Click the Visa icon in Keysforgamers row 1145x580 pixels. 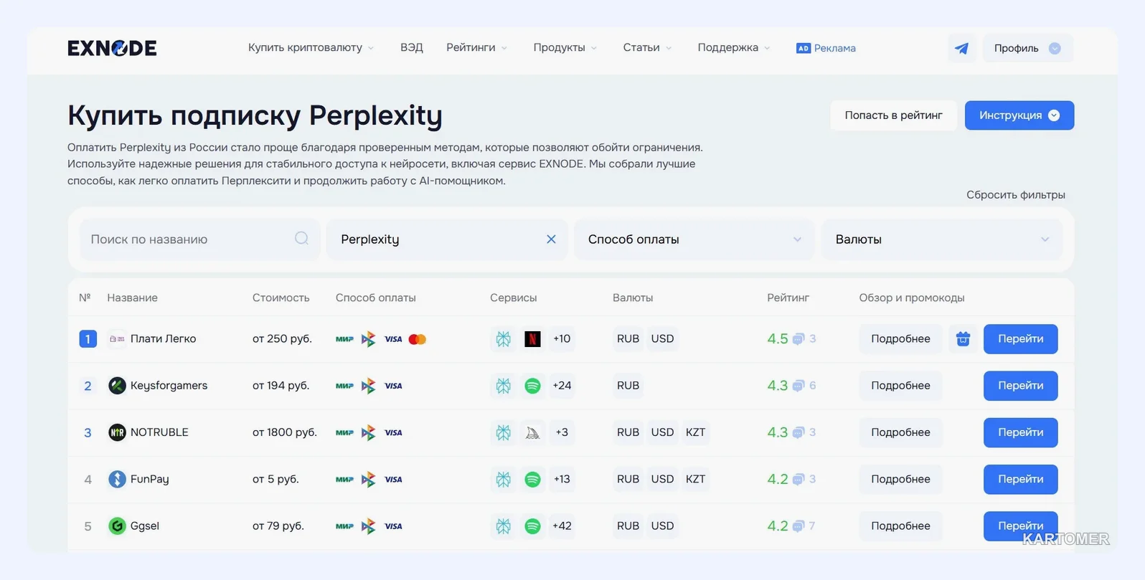pos(393,386)
